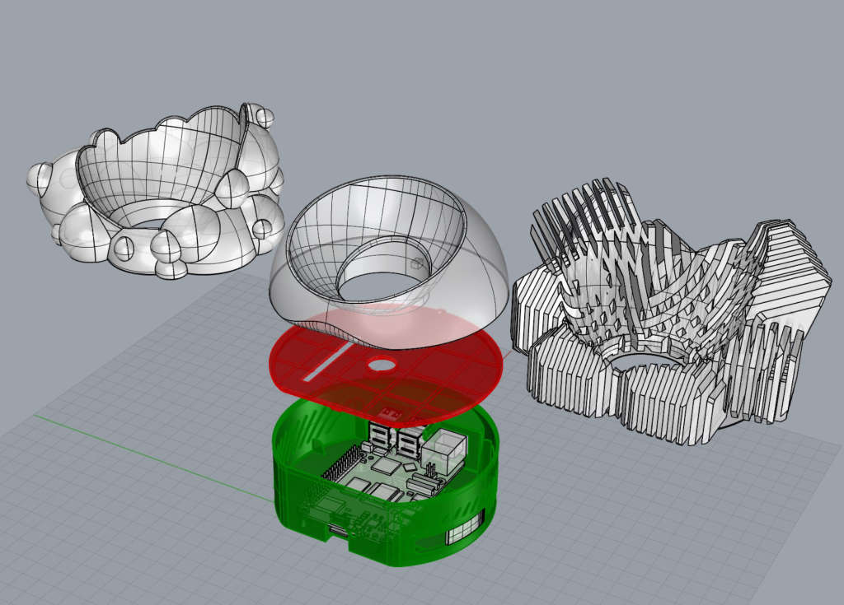Image resolution: width=844 pixels, height=605 pixels.
Task: Click the Ethernet port on the circuit board
Action: point(444,450)
